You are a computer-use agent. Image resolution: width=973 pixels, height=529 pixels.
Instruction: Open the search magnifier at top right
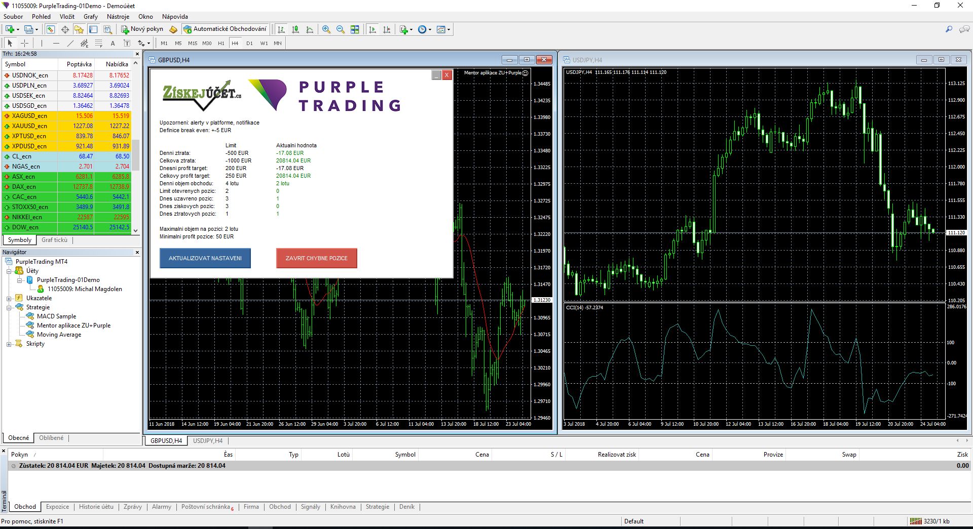tap(949, 29)
